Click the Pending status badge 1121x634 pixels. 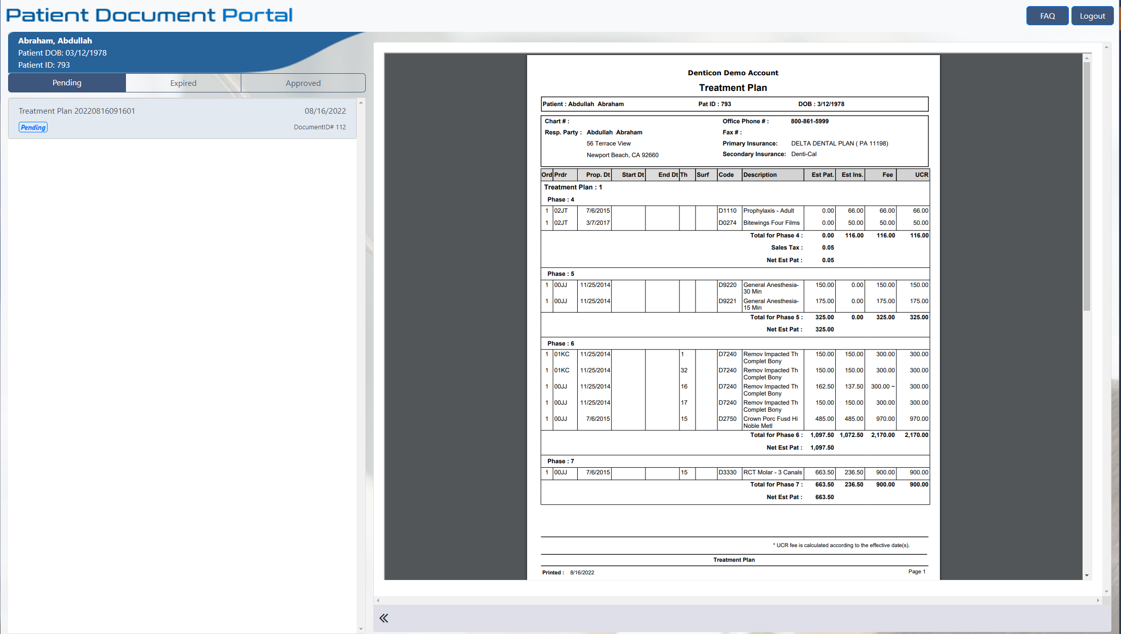[33, 127]
